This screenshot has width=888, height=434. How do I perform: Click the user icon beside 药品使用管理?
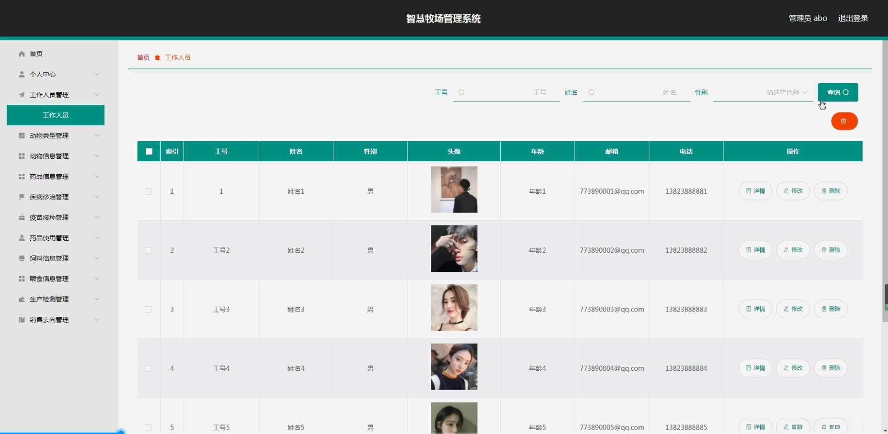click(22, 238)
